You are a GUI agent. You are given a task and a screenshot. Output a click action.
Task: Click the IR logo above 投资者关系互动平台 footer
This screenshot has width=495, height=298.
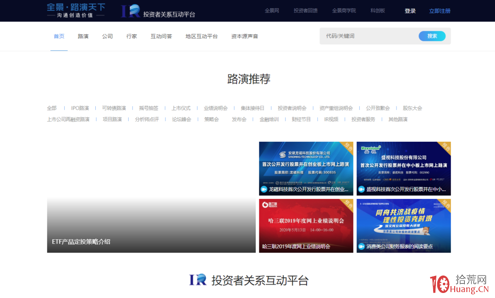point(198,280)
